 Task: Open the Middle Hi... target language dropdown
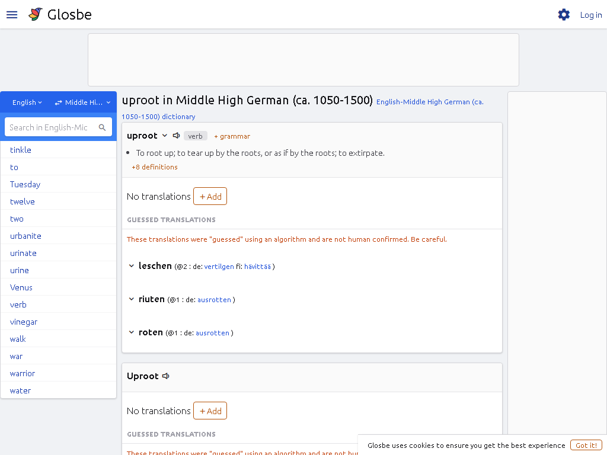88,102
